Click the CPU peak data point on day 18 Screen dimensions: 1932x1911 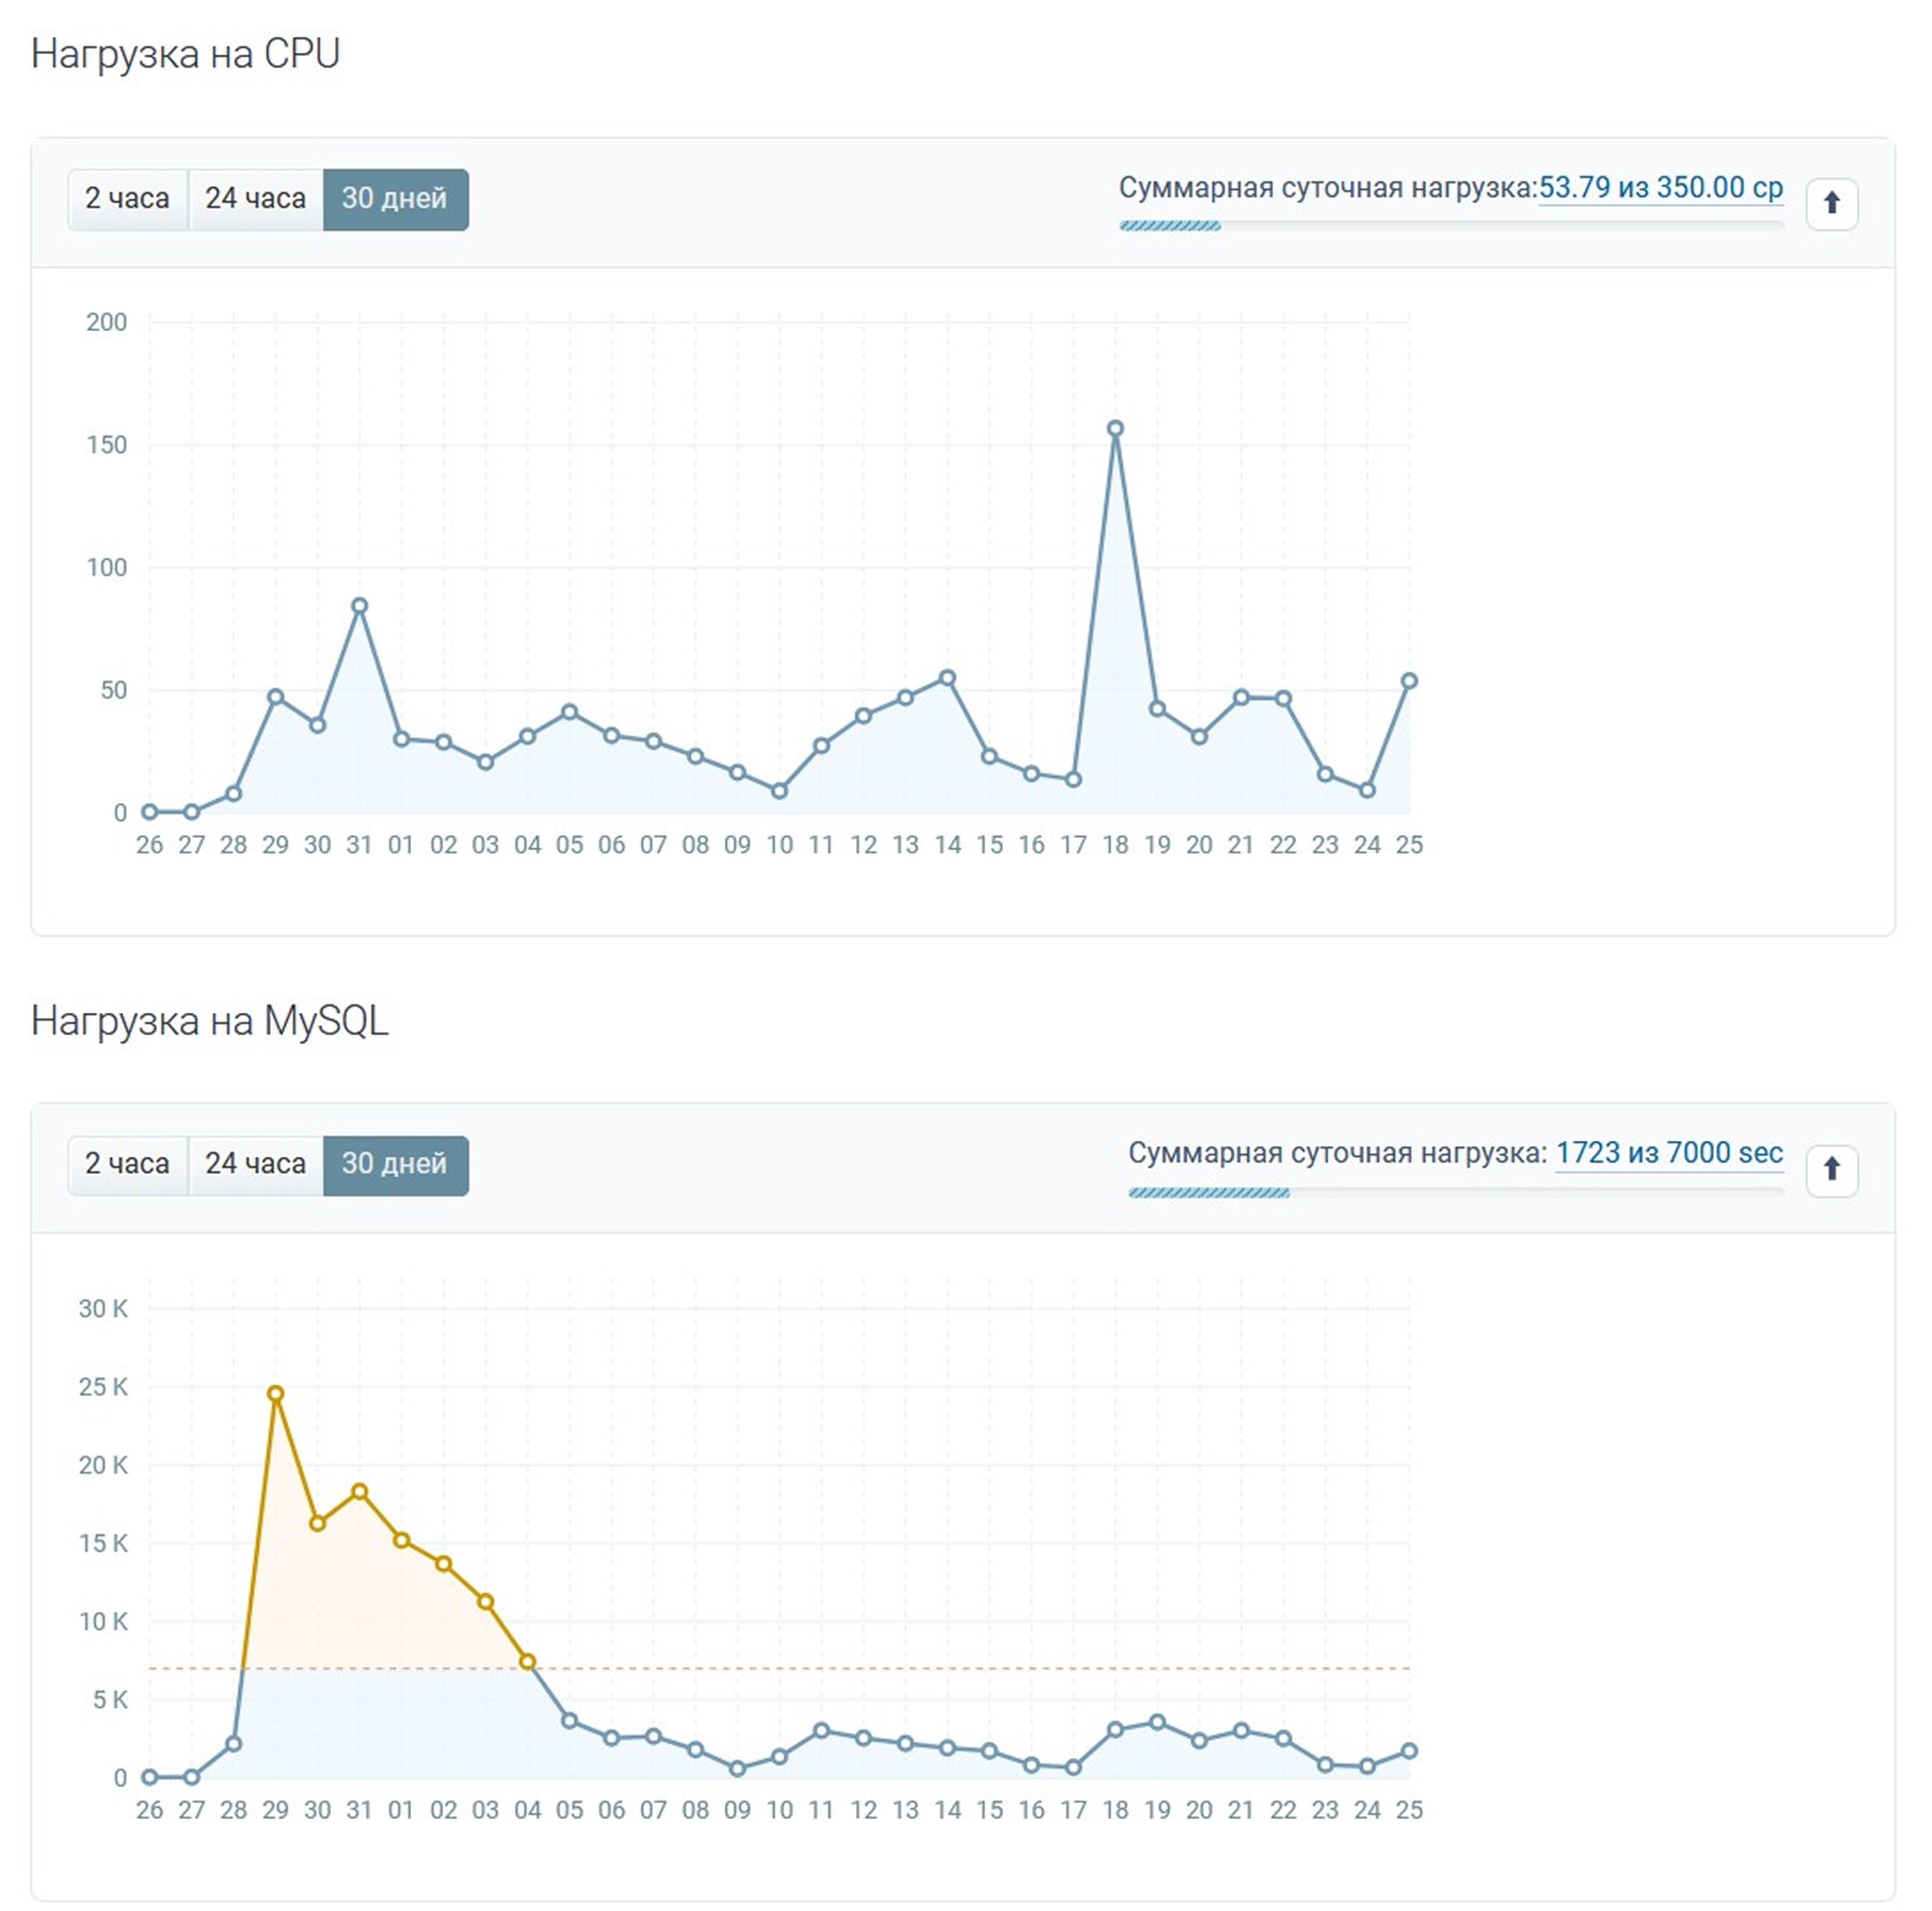click(1115, 429)
